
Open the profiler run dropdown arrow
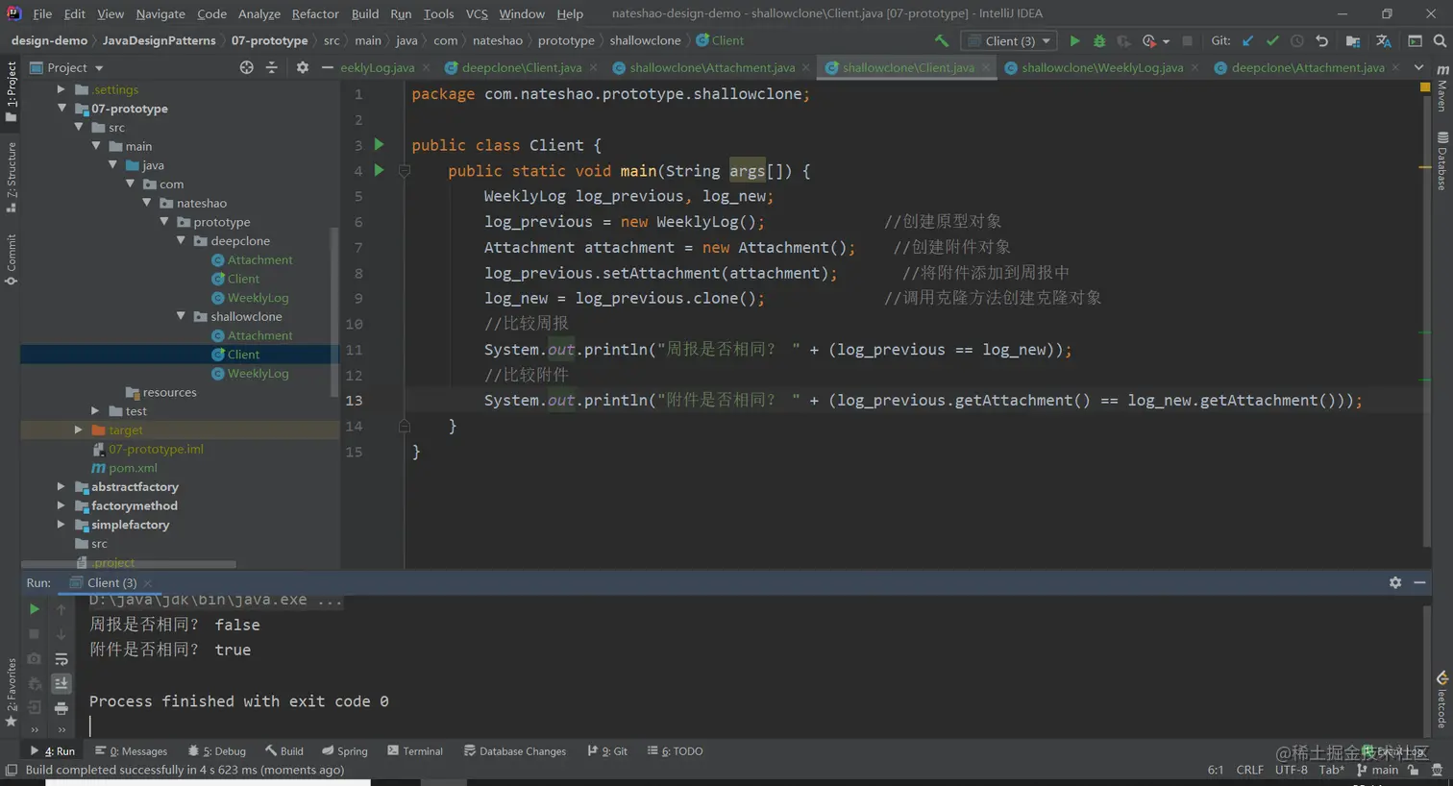(x=1166, y=41)
